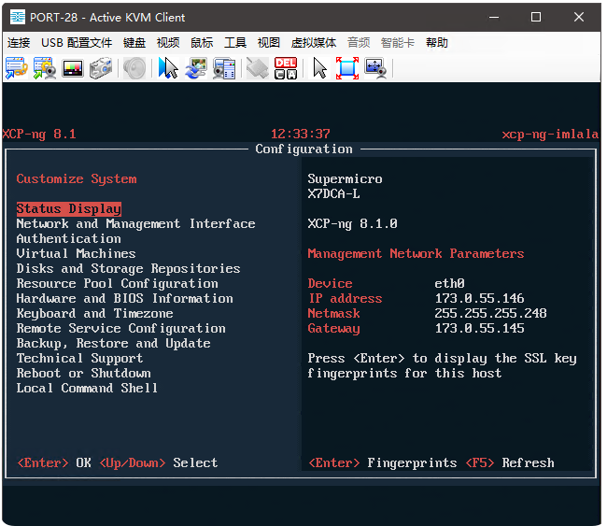The image size is (607, 526).
Task: Close the Active KVM Client window
Action: [579, 17]
